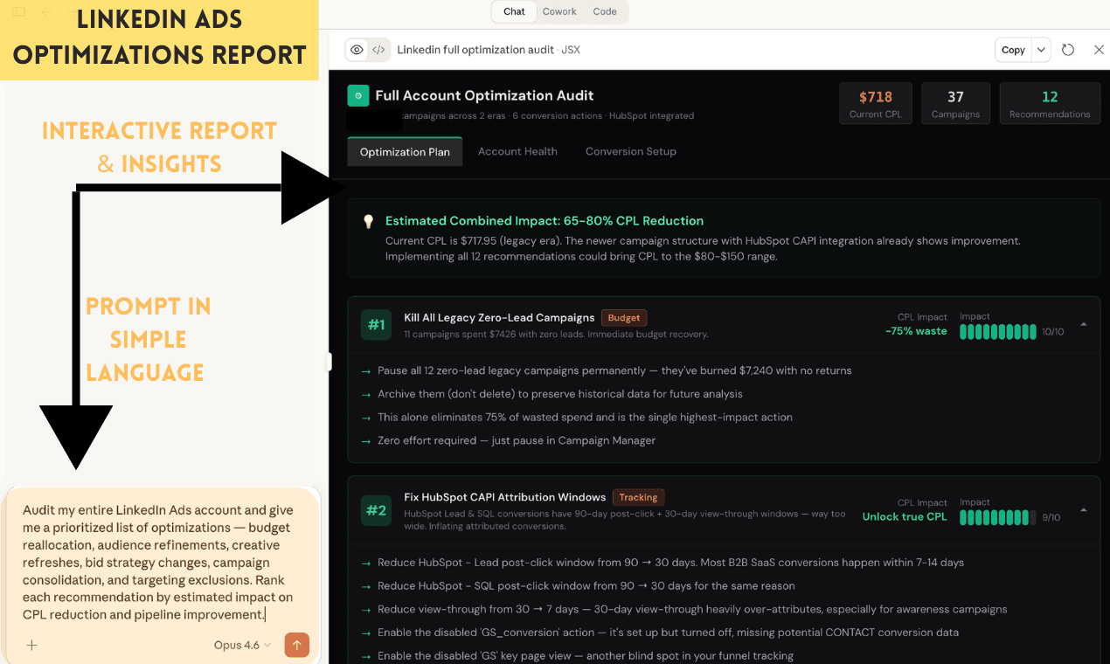Select the Budget tag on recommendation #1
The image size is (1110, 664).
[x=624, y=317]
